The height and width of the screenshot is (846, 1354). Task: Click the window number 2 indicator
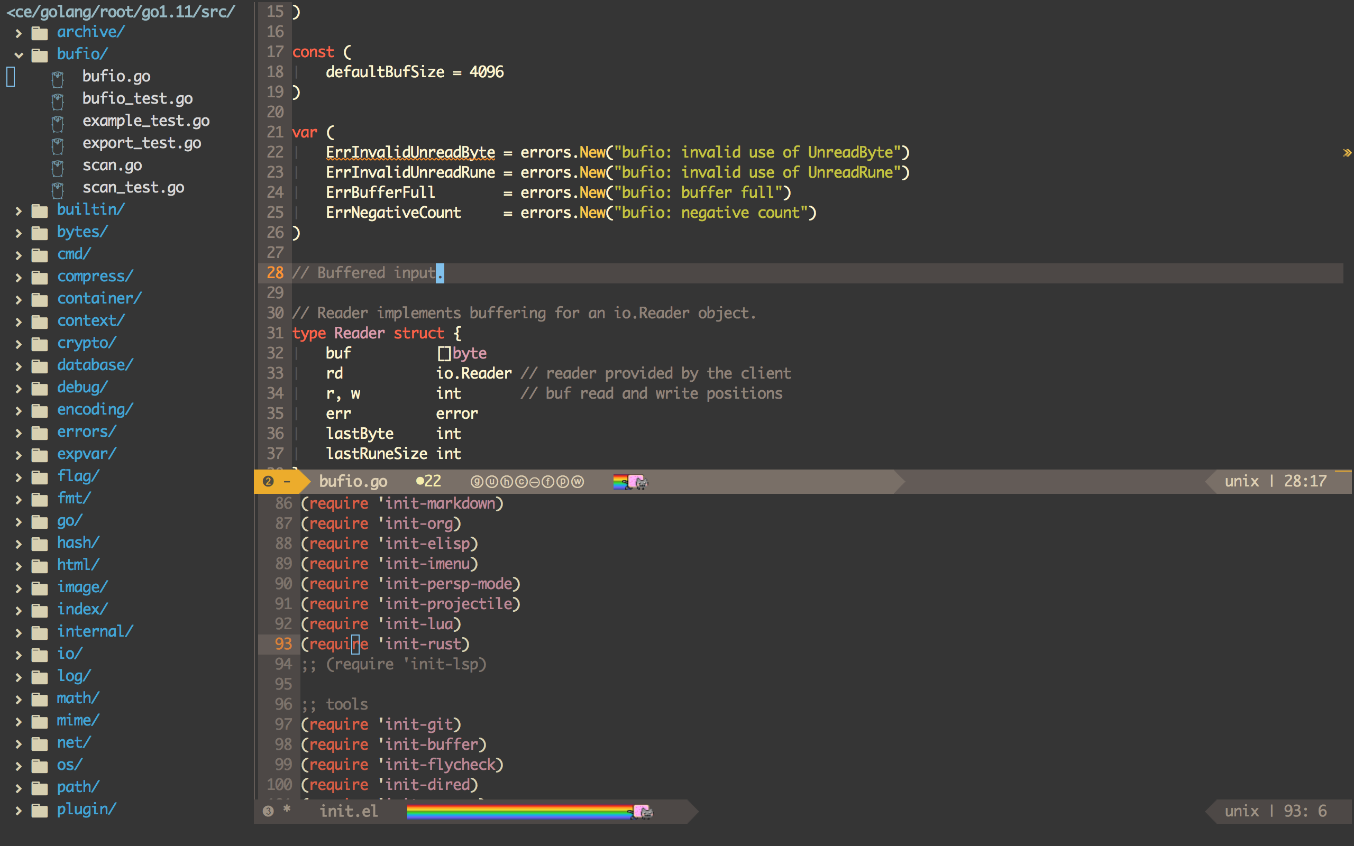268,481
